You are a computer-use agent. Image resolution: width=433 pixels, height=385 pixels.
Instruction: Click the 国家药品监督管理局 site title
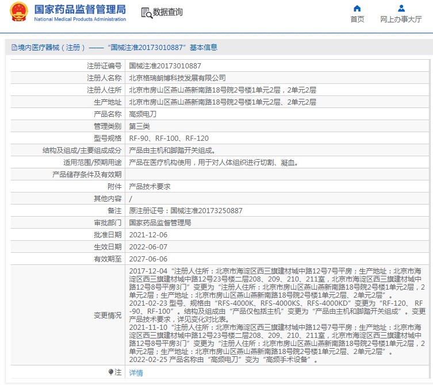pos(79,10)
